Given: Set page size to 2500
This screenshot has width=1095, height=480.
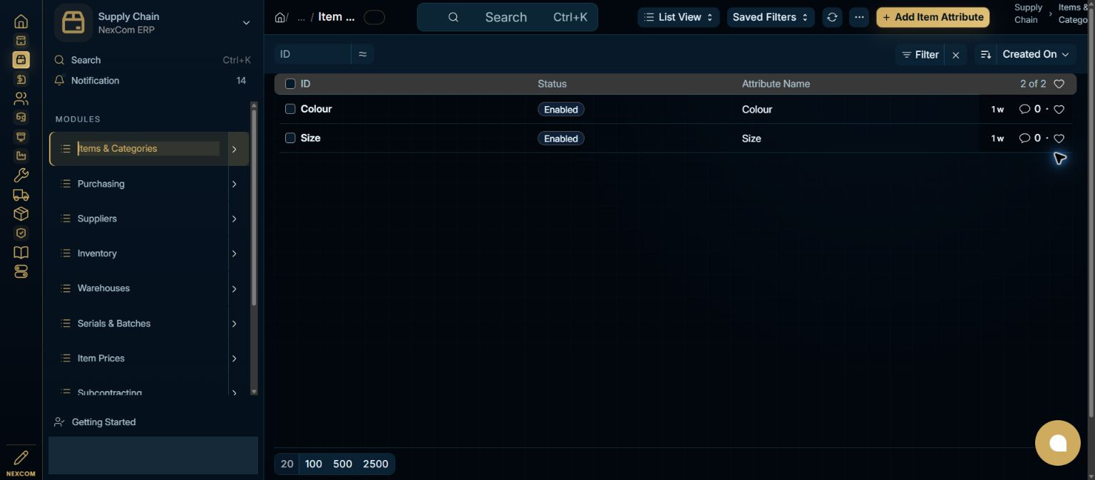Looking at the screenshot, I should point(376,464).
